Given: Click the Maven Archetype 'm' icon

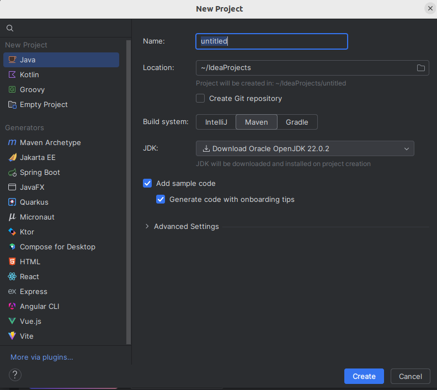Looking at the screenshot, I should tap(12, 142).
